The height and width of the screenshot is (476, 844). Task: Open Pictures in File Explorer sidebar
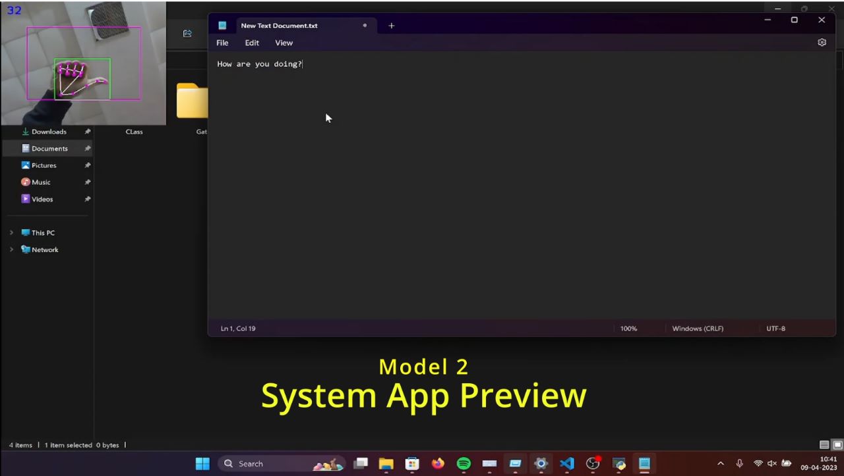click(43, 165)
